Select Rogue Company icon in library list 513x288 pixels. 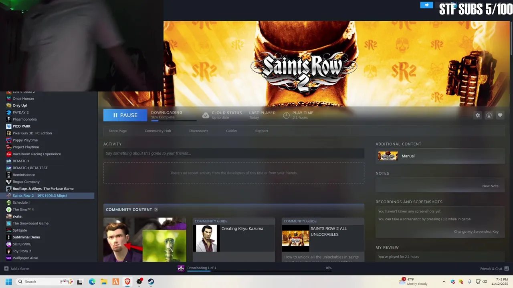tap(9, 182)
